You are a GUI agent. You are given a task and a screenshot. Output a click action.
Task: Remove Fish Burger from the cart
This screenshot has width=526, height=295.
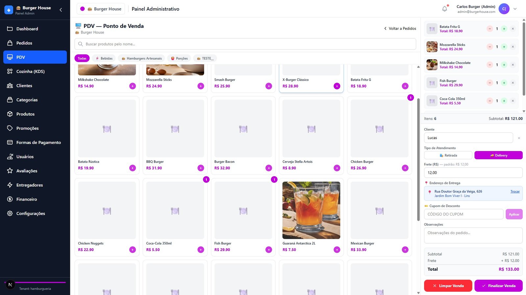click(x=513, y=83)
